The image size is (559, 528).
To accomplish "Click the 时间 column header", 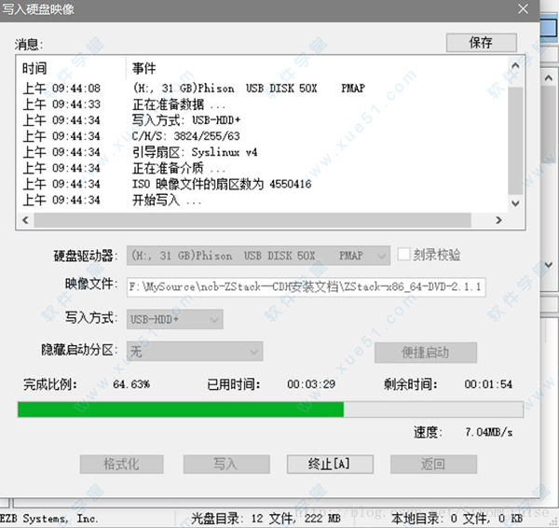I will [x=73, y=69].
